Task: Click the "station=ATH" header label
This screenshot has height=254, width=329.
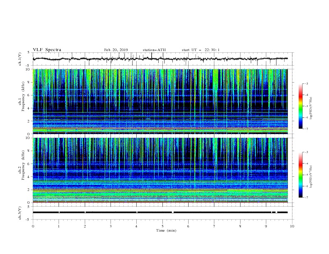Action: tap(154, 50)
